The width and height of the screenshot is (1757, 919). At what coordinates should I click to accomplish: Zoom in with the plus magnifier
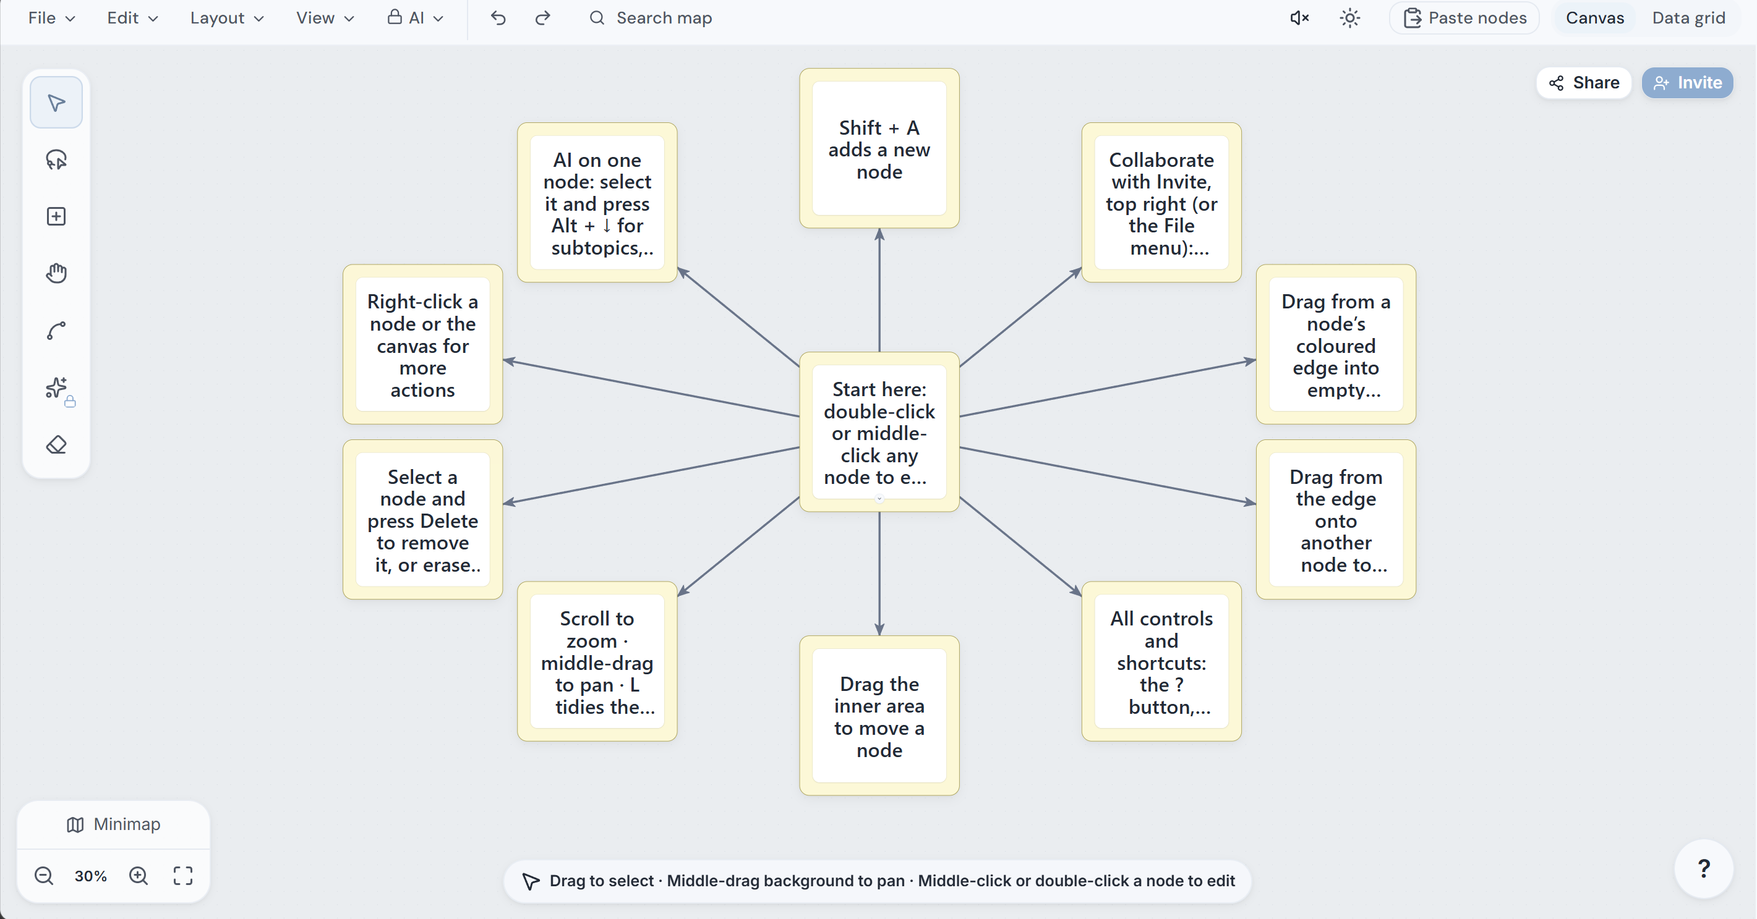pyautogui.click(x=139, y=875)
